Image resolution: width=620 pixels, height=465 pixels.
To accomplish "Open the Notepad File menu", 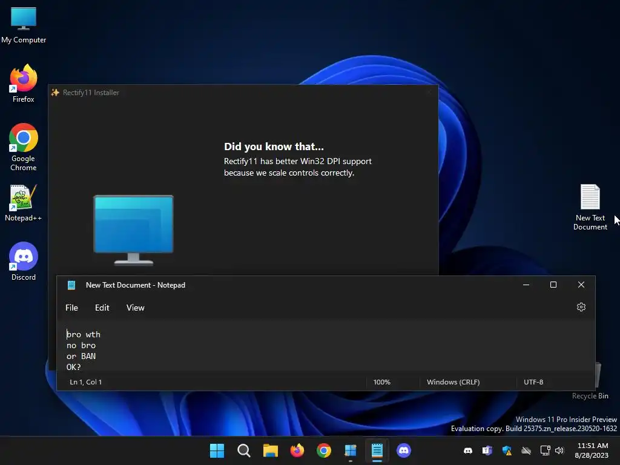I will [71, 308].
